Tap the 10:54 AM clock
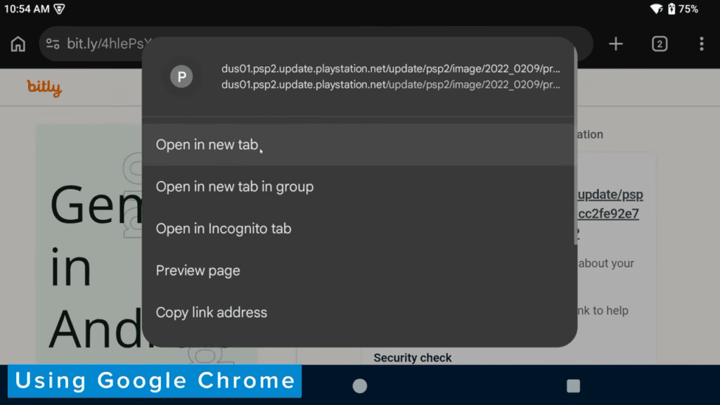The image size is (720, 405). (x=27, y=8)
